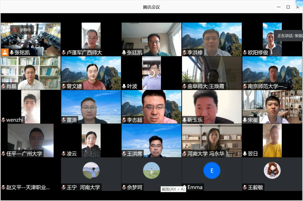Select 宋萑's video tile
Screen dimensions: 303x201
[x=272, y=107]
